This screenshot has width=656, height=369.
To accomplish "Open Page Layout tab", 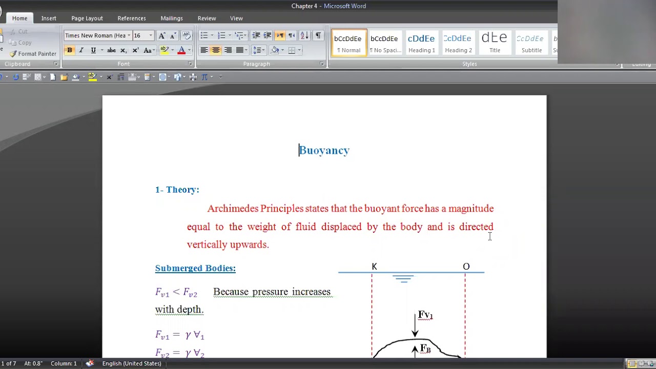I will [x=87, y=18].
